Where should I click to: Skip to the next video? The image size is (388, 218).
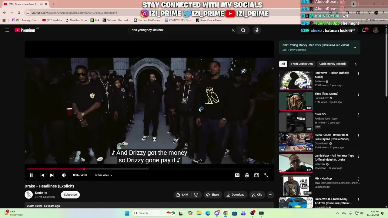pos(52,175)
